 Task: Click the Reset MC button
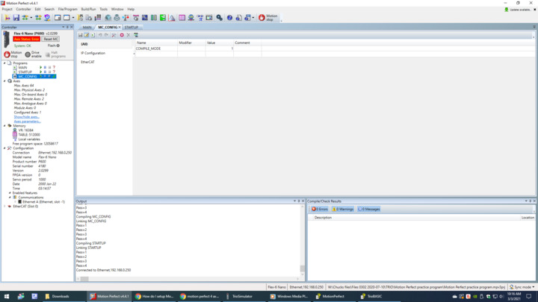point(51,39)
